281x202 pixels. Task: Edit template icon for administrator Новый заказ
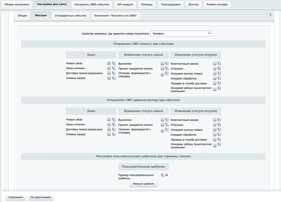pyautogui.click(x=114, y=120)
